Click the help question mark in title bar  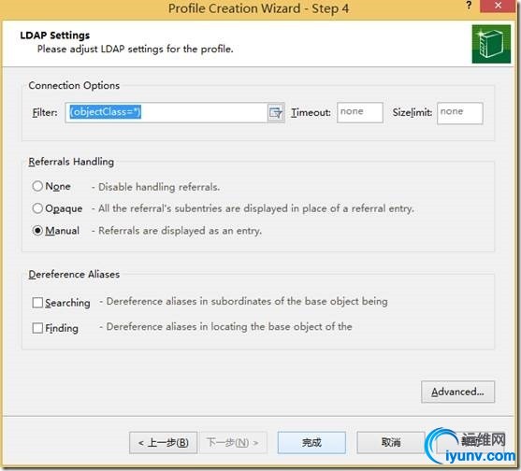coord(469,6)
